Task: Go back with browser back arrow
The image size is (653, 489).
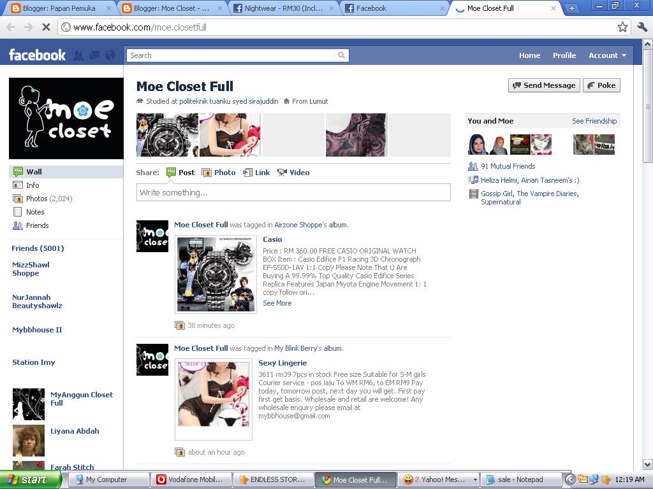Action: (x=10, y=27)
